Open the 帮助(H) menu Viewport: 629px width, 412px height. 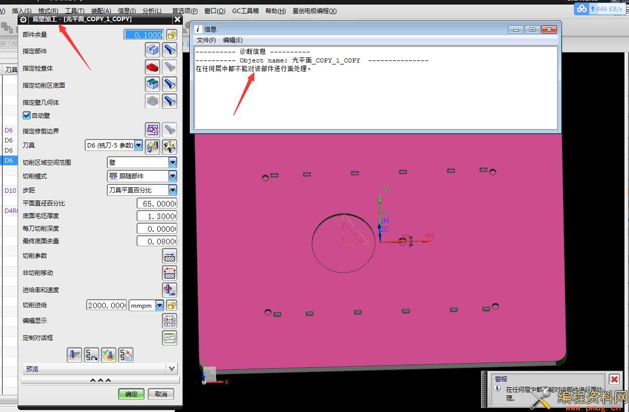275,11
